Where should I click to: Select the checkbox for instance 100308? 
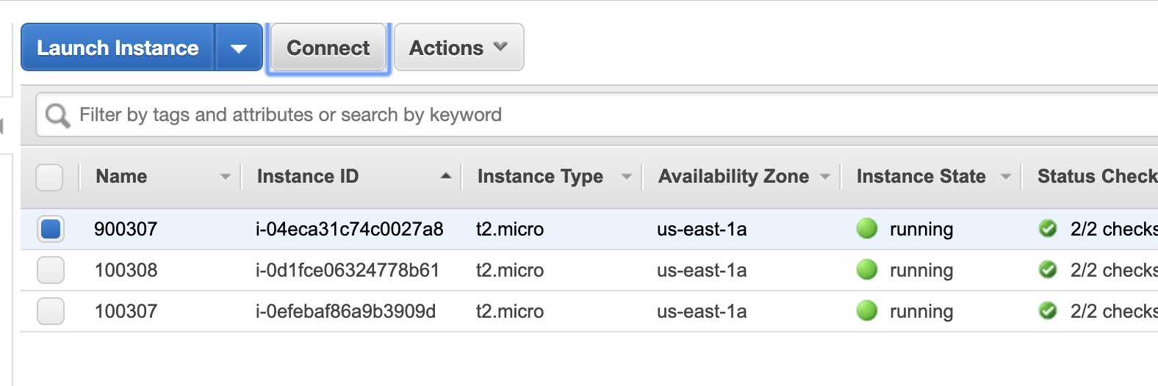tap(51, 270)
